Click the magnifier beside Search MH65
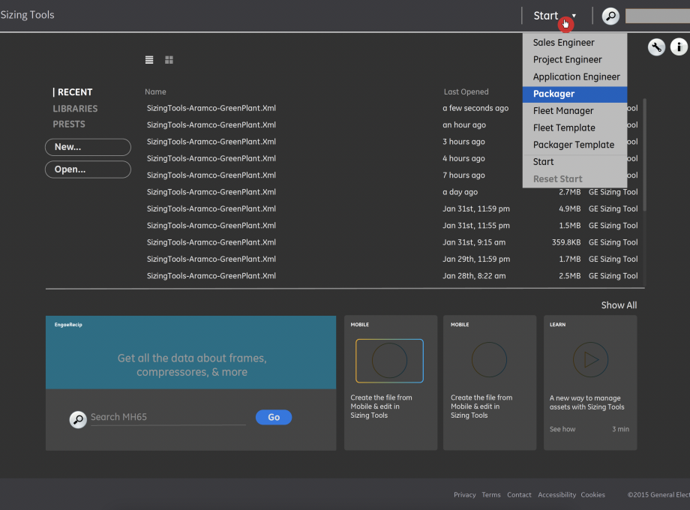The height and width of the screenshot is (510, 690). click(78, 419)
